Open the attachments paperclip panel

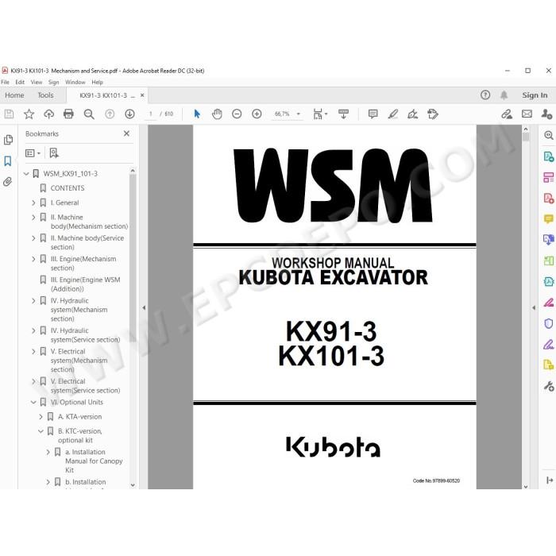point(7,182)
